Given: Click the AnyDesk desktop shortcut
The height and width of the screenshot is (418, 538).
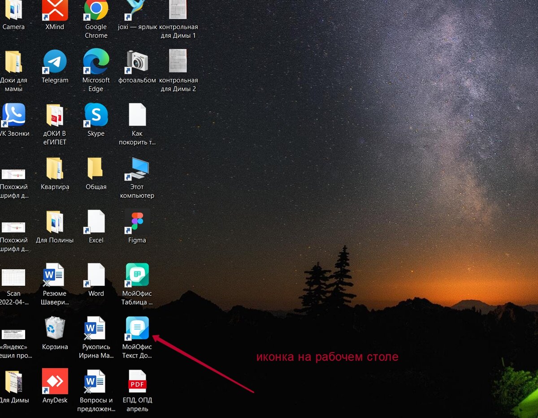Looking at the screenshot, I should [55, 381].
